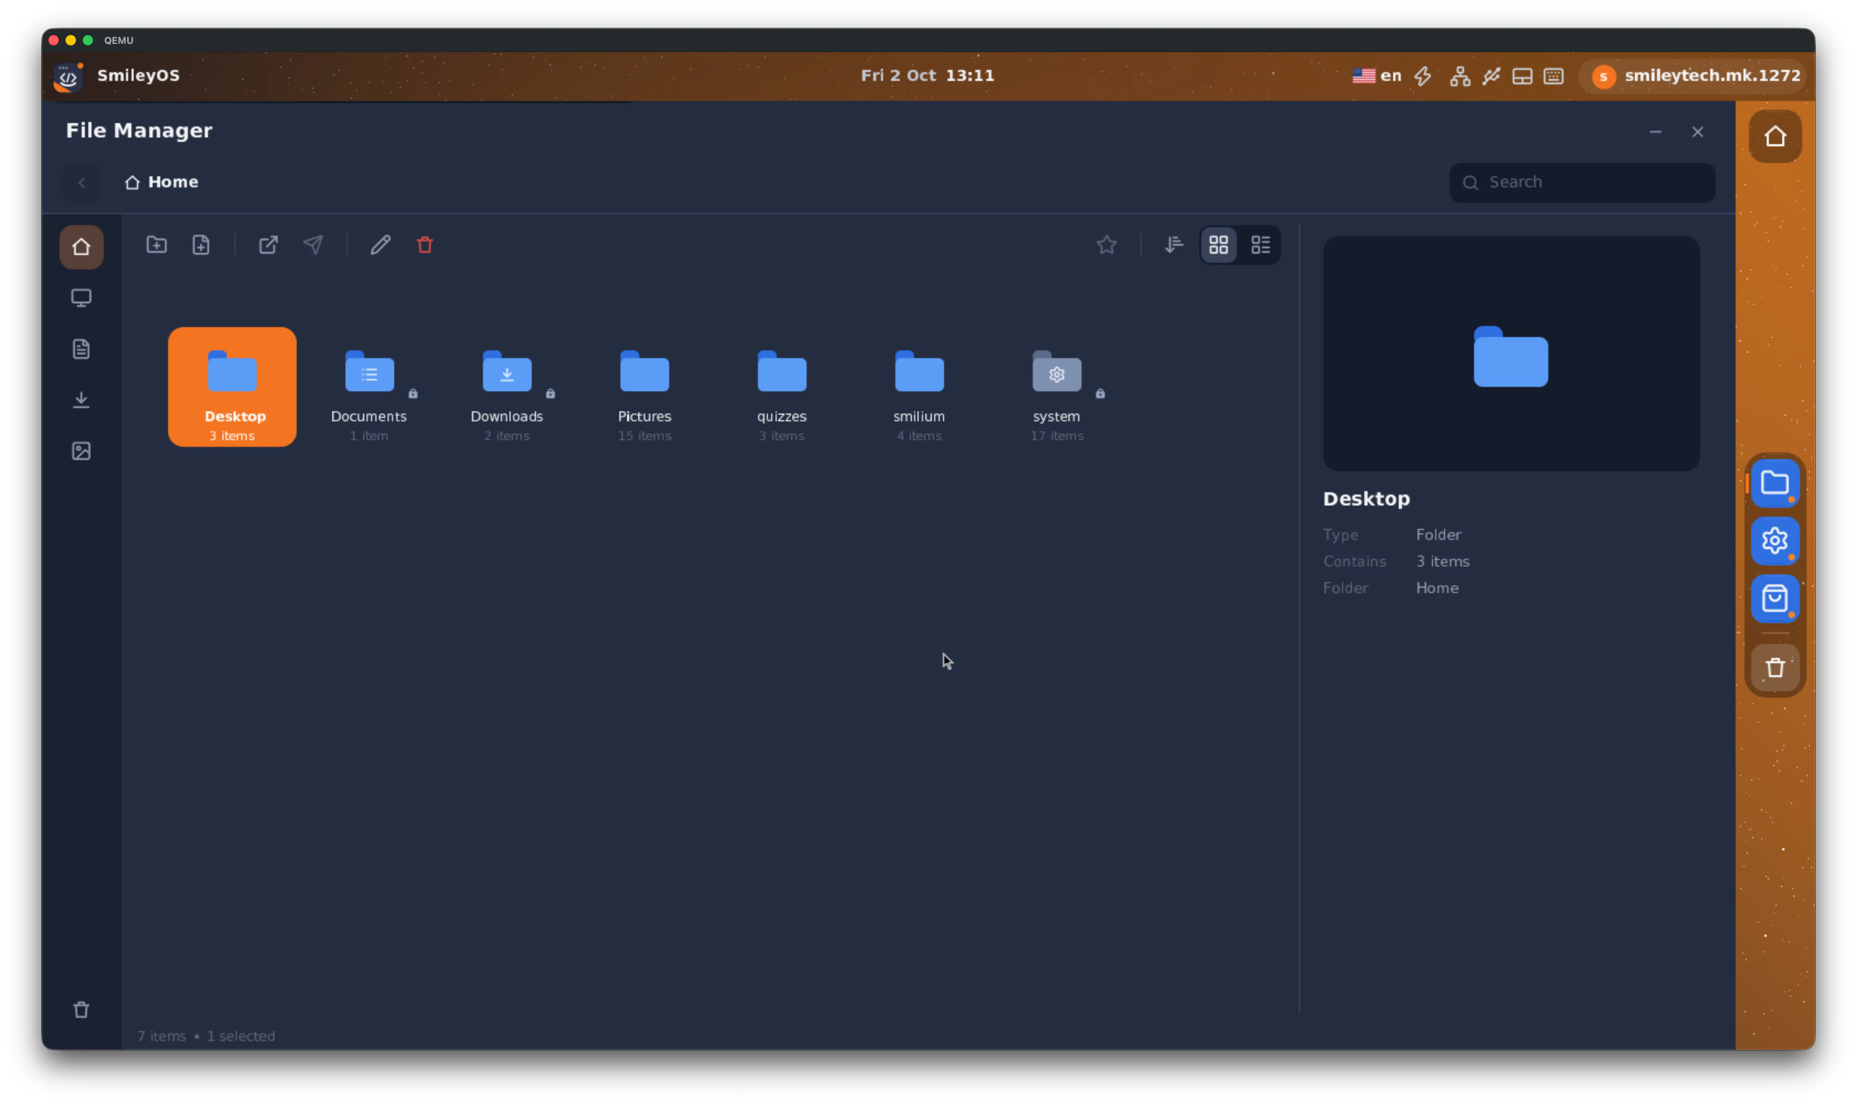1857x1105 pixels.
Task: Open the dock home button
Action: pos(1776,136)
